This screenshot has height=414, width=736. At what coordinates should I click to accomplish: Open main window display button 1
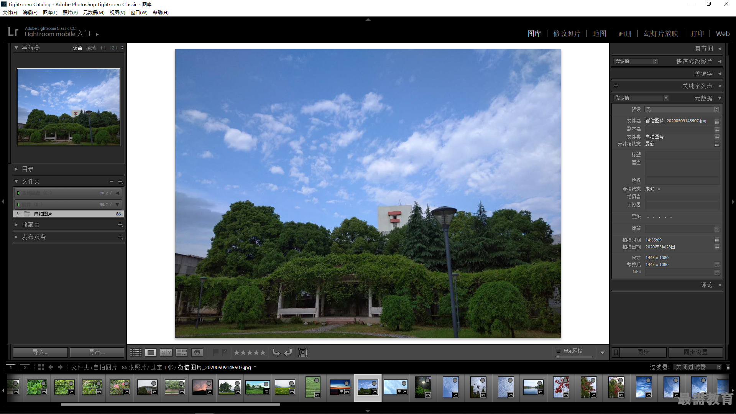[11, 367]
